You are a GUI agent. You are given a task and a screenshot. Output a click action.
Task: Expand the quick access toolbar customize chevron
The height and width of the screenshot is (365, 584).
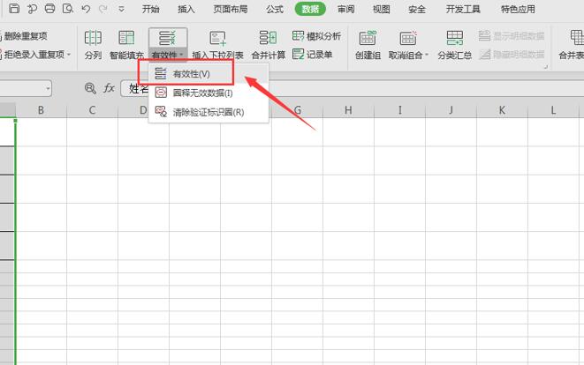tap(121, 9)
